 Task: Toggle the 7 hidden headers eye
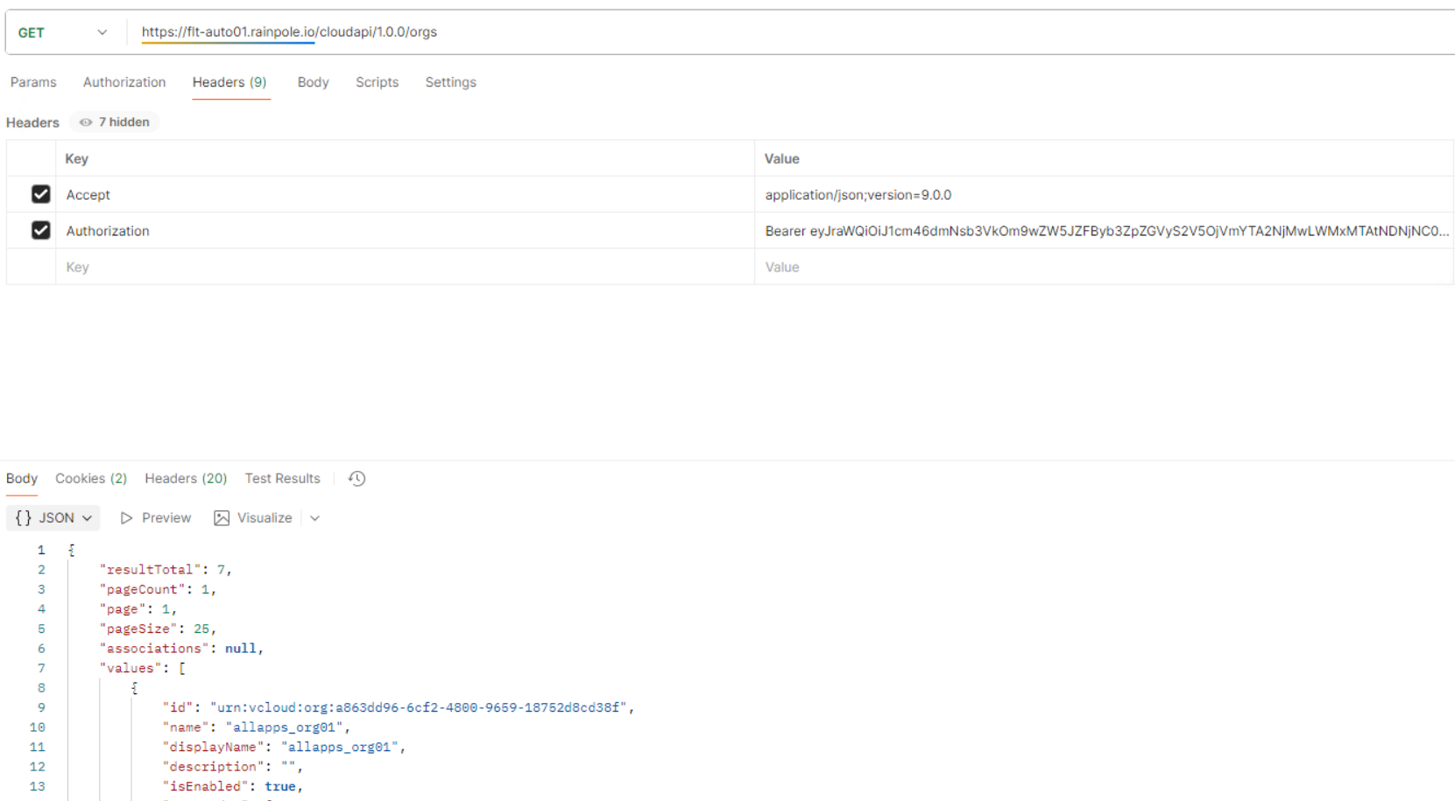click(86, 123)
